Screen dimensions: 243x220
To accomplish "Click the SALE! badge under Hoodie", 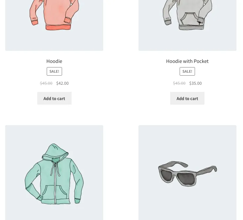I will point(54,71).
